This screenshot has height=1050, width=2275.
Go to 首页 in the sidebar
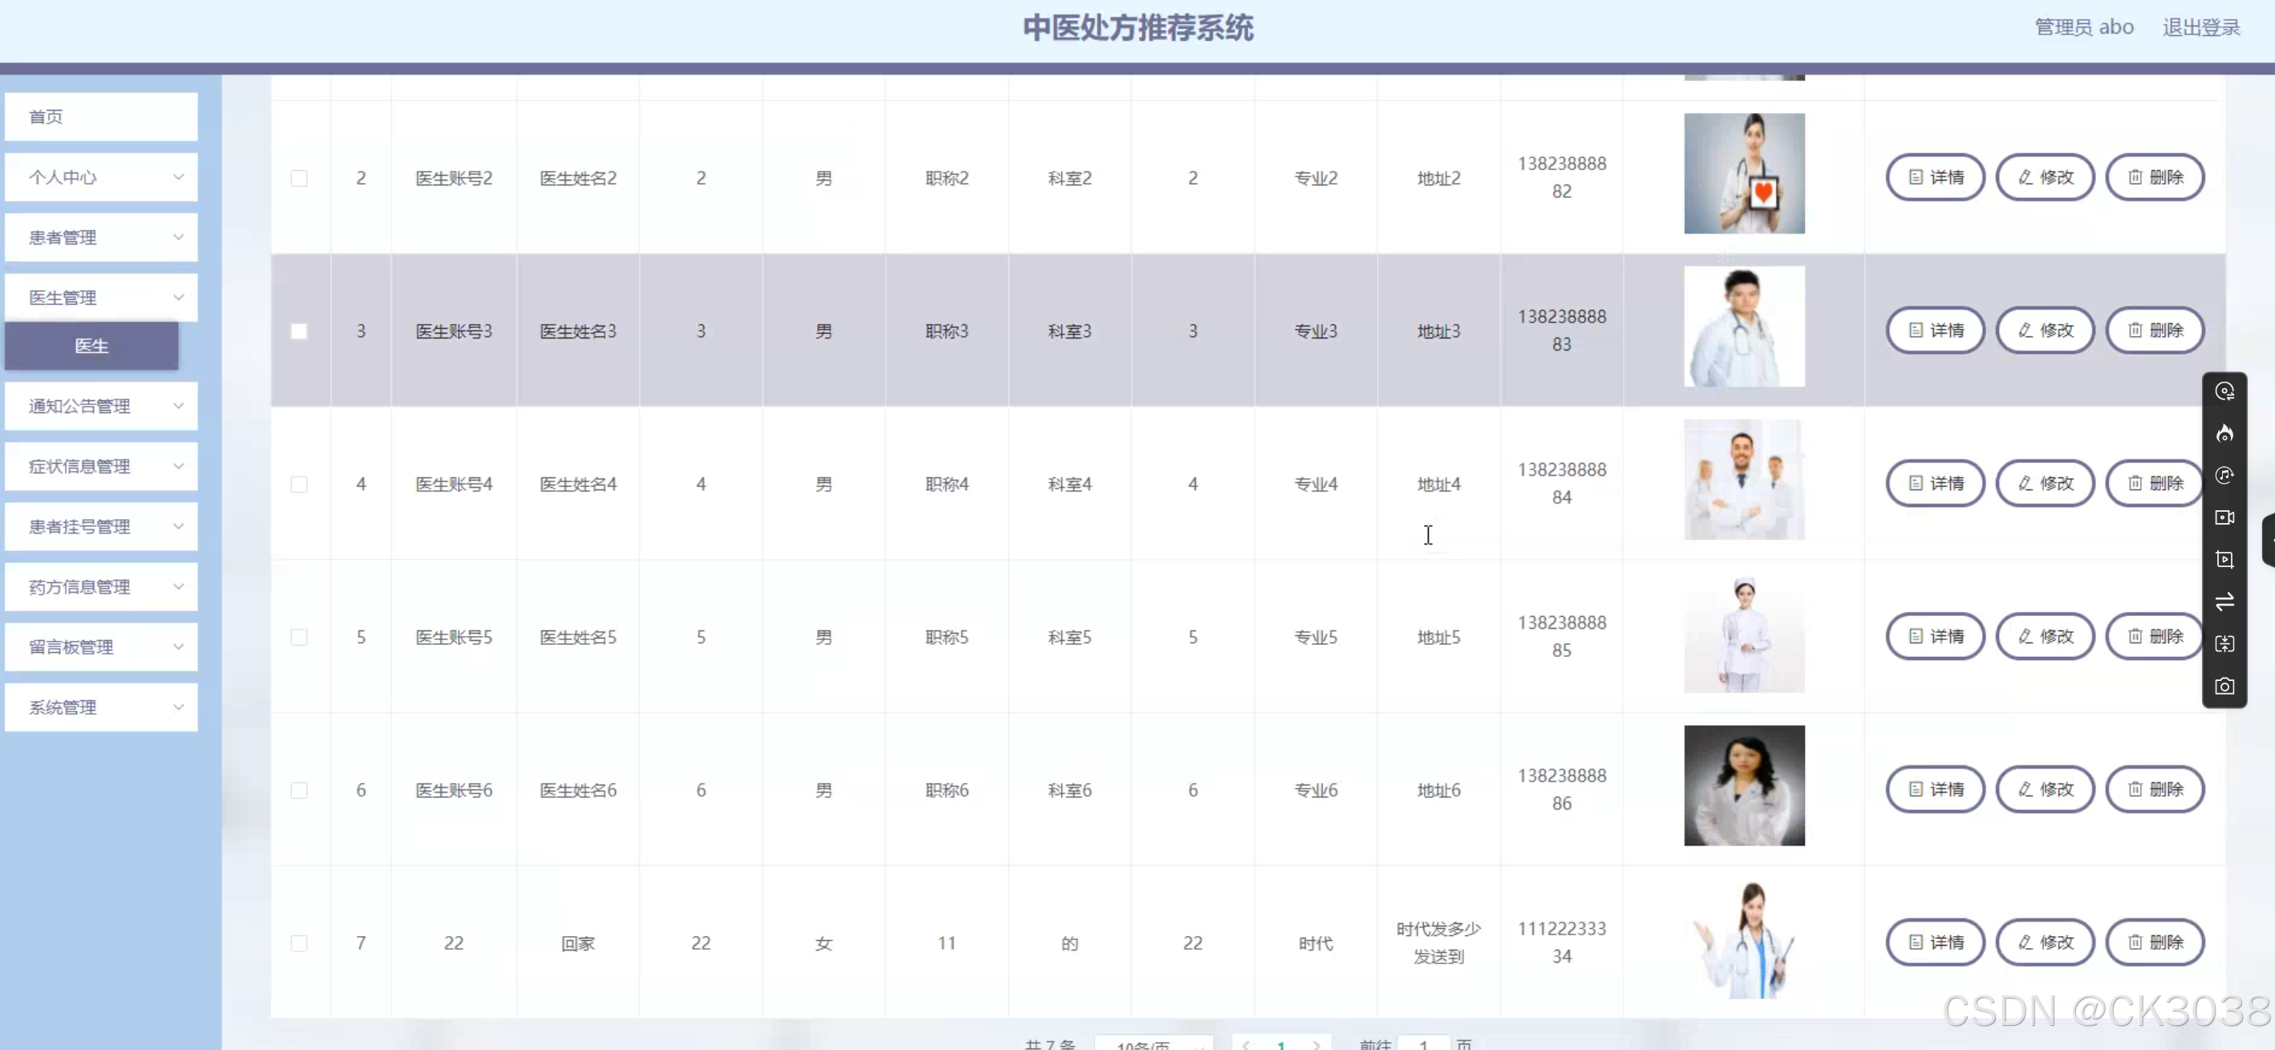(x=101, y=116)
